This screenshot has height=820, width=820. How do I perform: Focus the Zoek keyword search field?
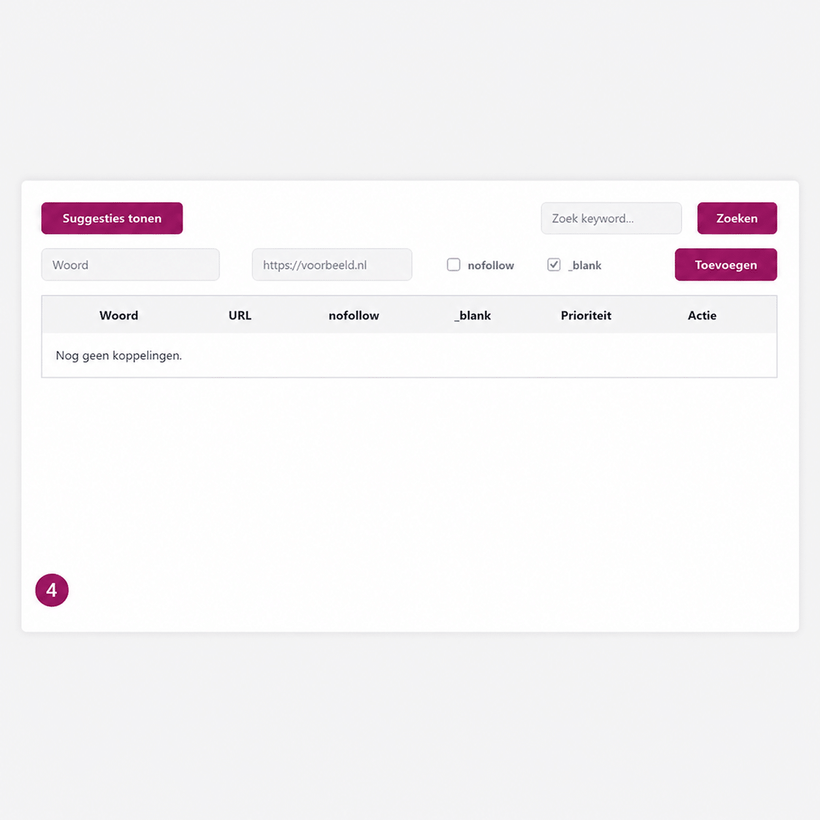(611, 218)
